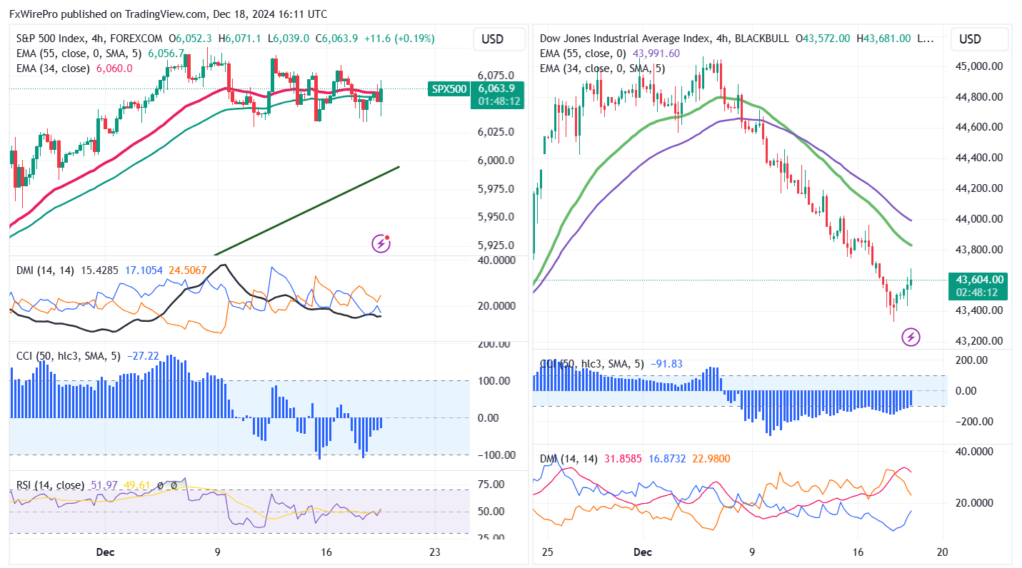Image resolution: width=1022 pixels, height=568 pixels.
Task: Click the Dow CCI value −91.83
Action: pos(666,364)
